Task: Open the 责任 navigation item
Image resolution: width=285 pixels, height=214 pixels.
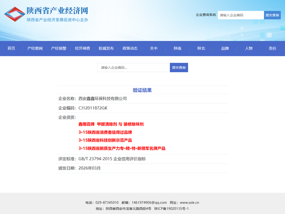Action: [272, 48]
